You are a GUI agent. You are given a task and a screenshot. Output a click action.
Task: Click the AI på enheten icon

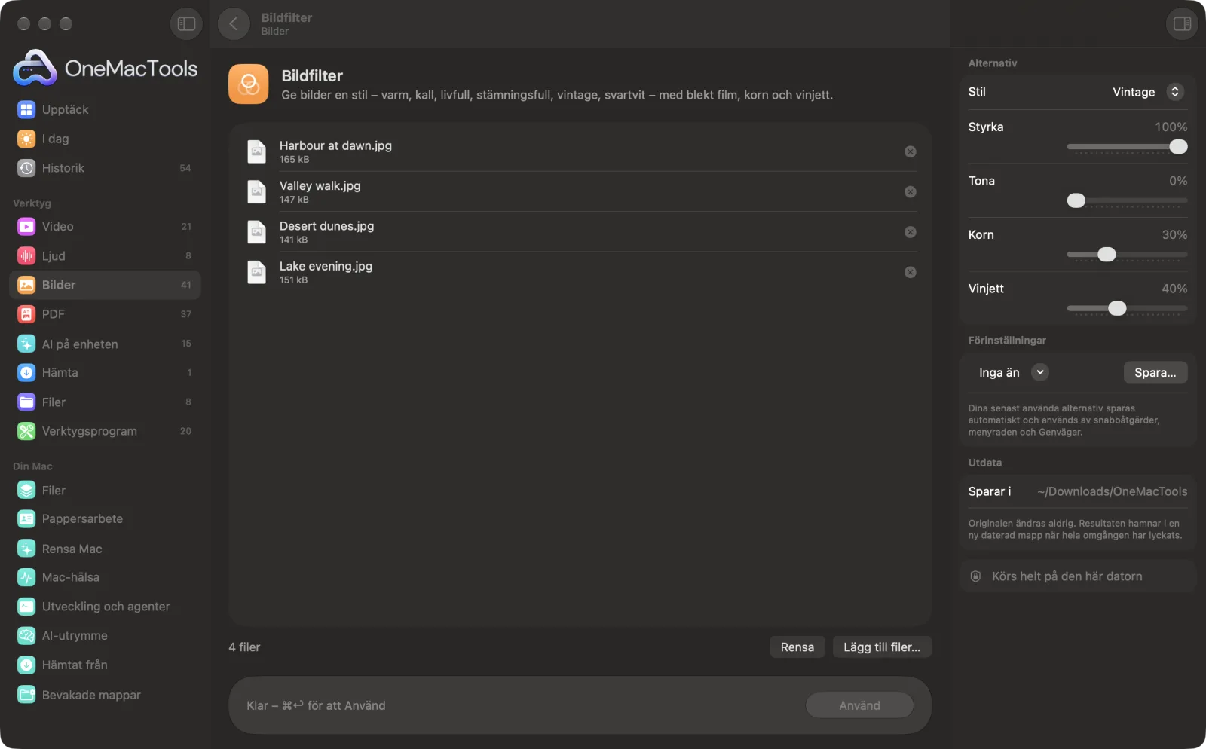point(26,344)
